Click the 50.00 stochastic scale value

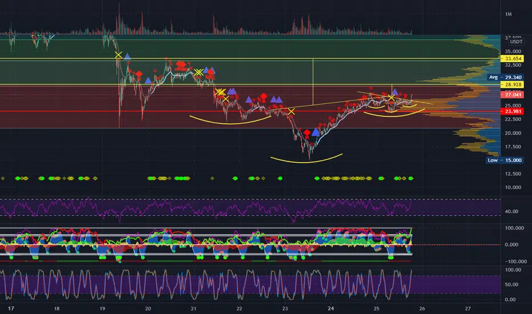[x=511, y=284]
